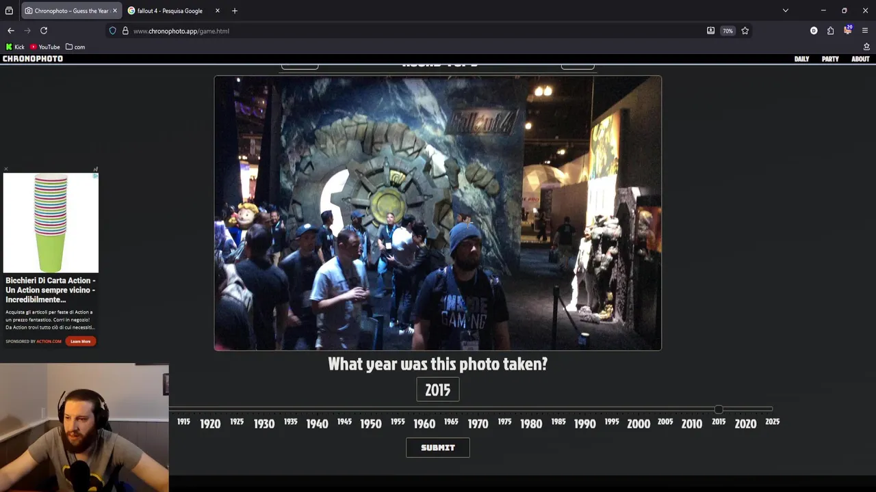Click the CHRONOPHOTO logo
The image size is (876, 492).
coord(33,59)
